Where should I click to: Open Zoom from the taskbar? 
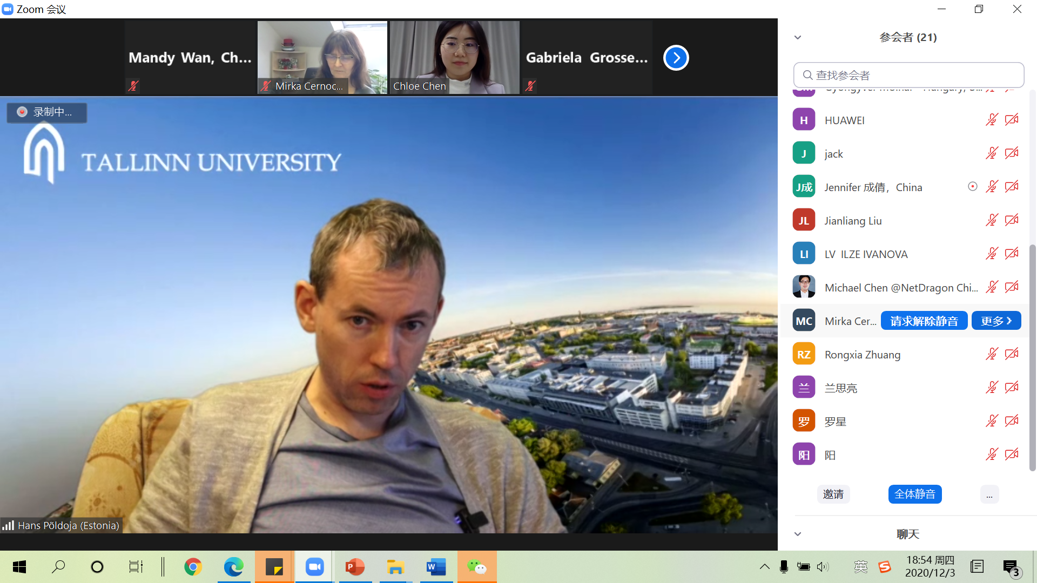pos(314,567)
